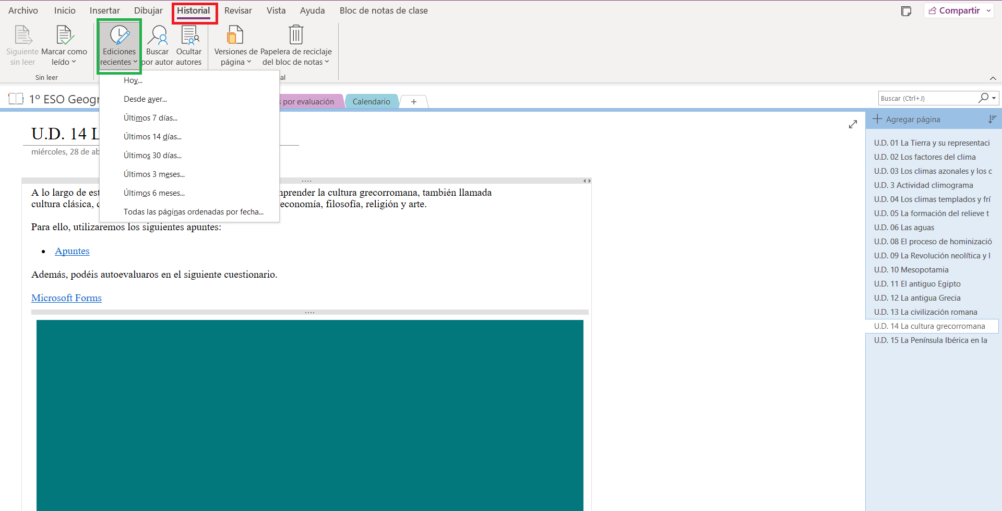Open the Archivo menu

pos(23,10)
